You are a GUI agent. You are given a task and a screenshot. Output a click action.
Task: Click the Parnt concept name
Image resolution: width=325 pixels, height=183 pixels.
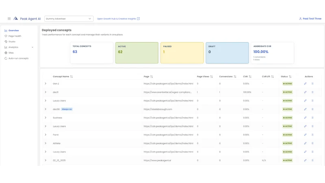[x=56, y=135]
